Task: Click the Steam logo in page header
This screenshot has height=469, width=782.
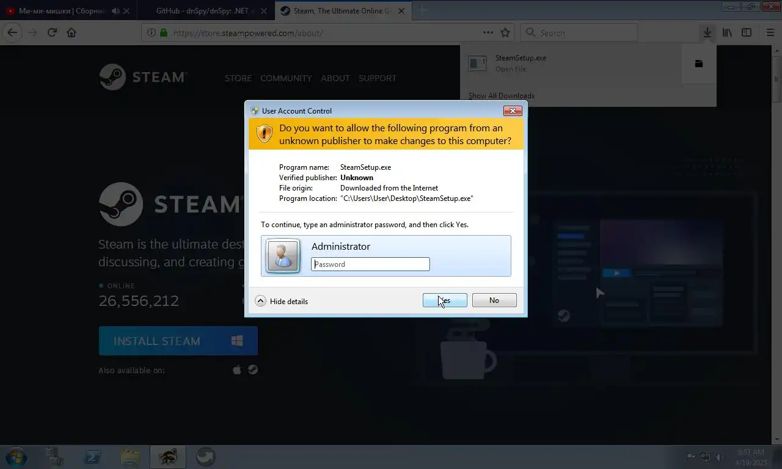Action: click(143, 77)
